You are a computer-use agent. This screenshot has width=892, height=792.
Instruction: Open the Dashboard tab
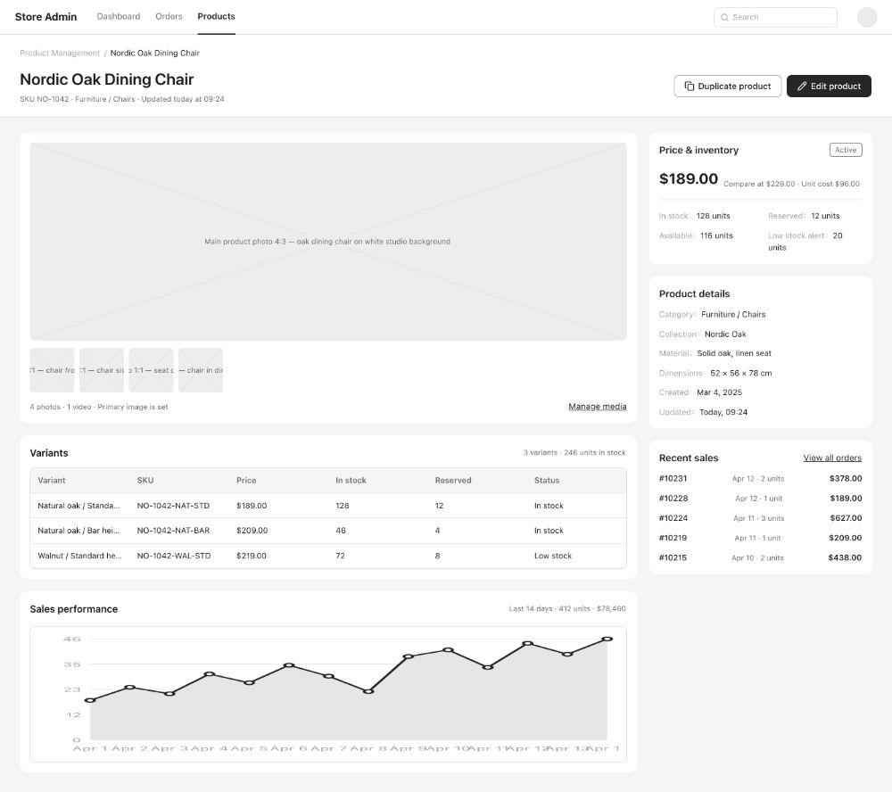click(x=119, y=16)
